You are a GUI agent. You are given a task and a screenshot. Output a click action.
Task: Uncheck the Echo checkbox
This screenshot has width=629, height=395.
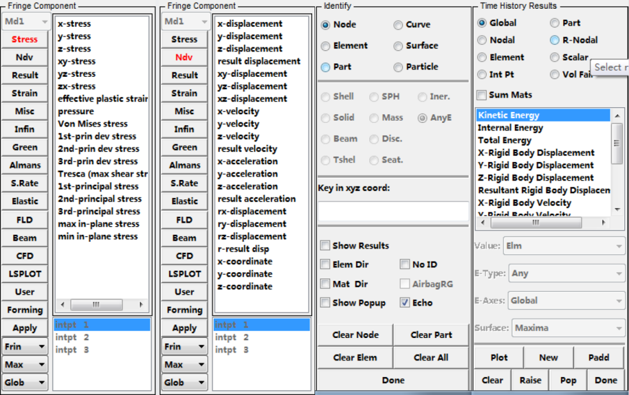[405, 302]
